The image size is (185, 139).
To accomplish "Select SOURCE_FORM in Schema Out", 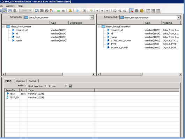I will 119,48.
